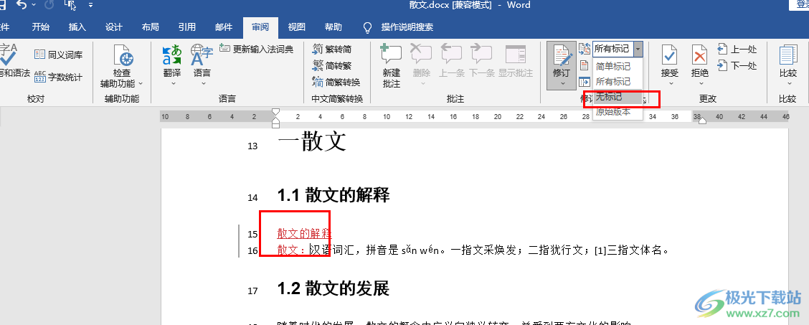The image size is (809, 325).
Task: Click the first line indent marker on the ruler
Action: coord(275,111)
